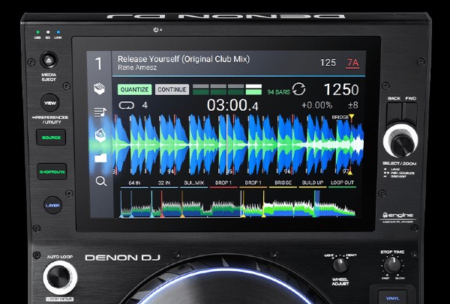This screenshot has height=304, width=450.
Task: Tap the 7A key display
Action: click(x=352, y=63)
